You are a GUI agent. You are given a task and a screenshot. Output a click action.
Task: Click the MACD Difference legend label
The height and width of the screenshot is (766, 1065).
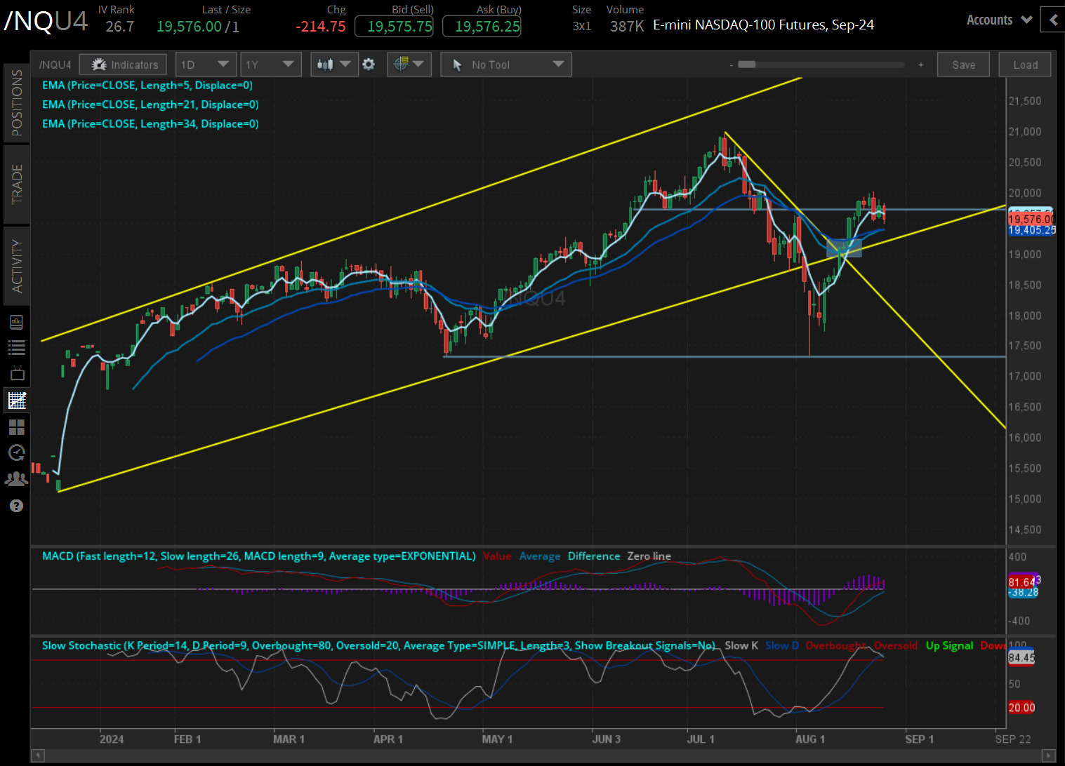(x=594, y=556)
